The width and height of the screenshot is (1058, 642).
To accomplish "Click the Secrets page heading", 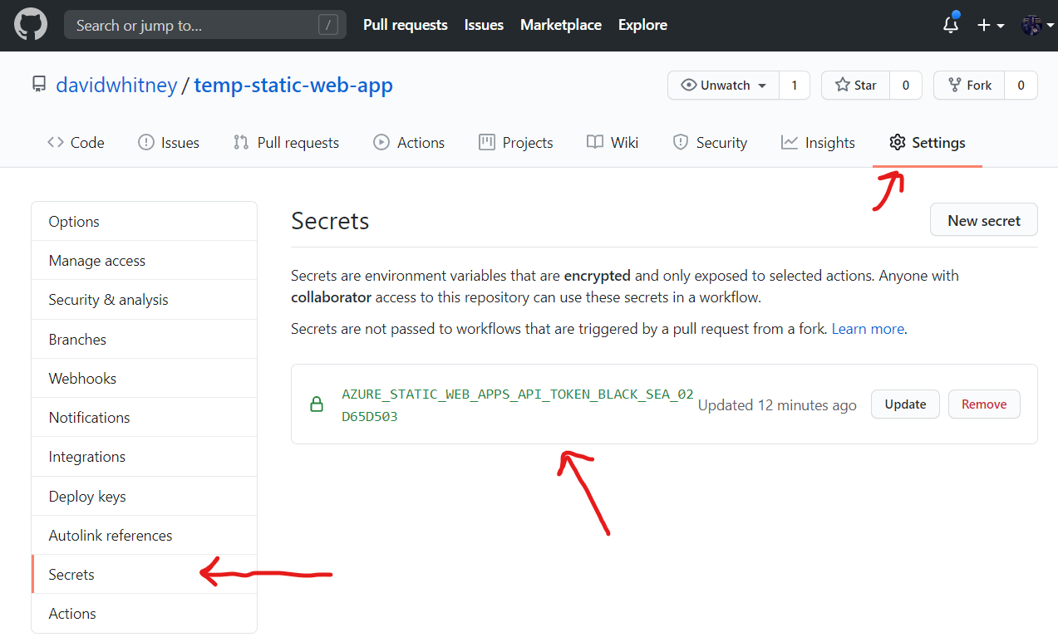I will coord(330,221).
